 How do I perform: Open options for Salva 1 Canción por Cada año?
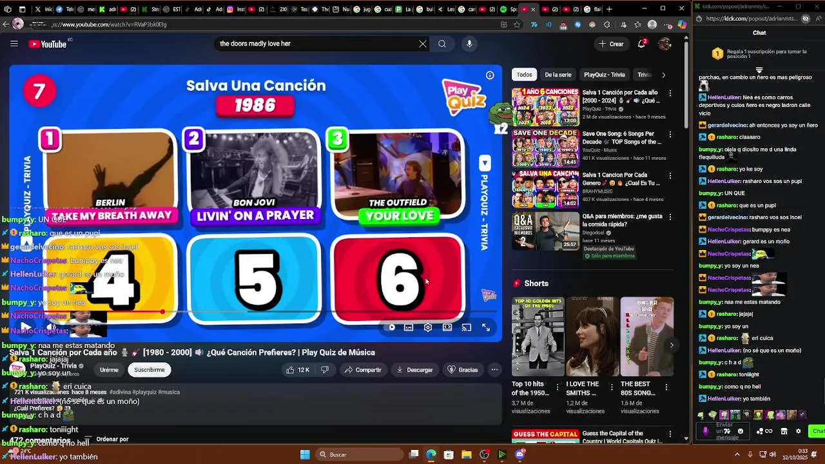click(x=670, y=93)
